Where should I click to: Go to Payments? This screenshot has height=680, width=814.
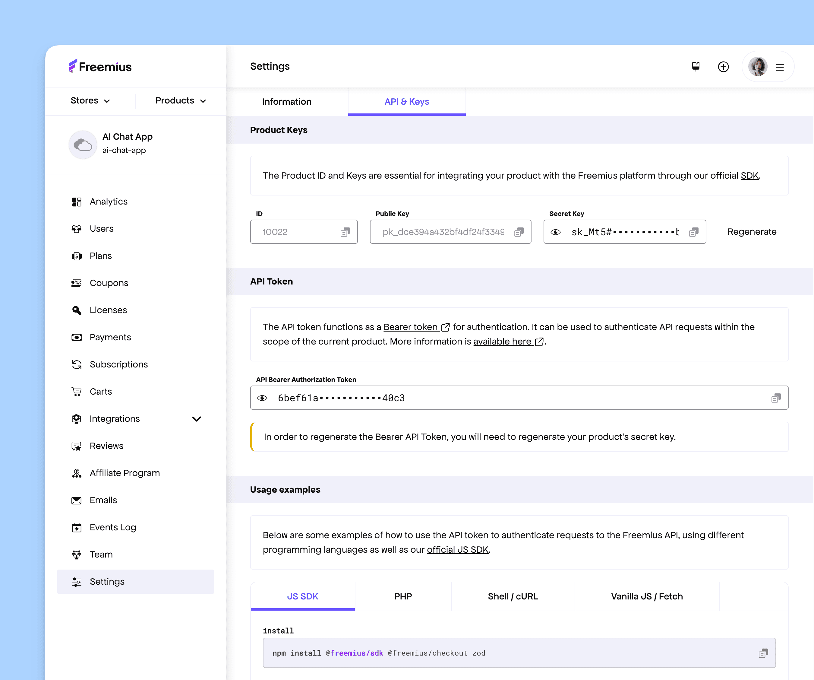click(136, 338)
